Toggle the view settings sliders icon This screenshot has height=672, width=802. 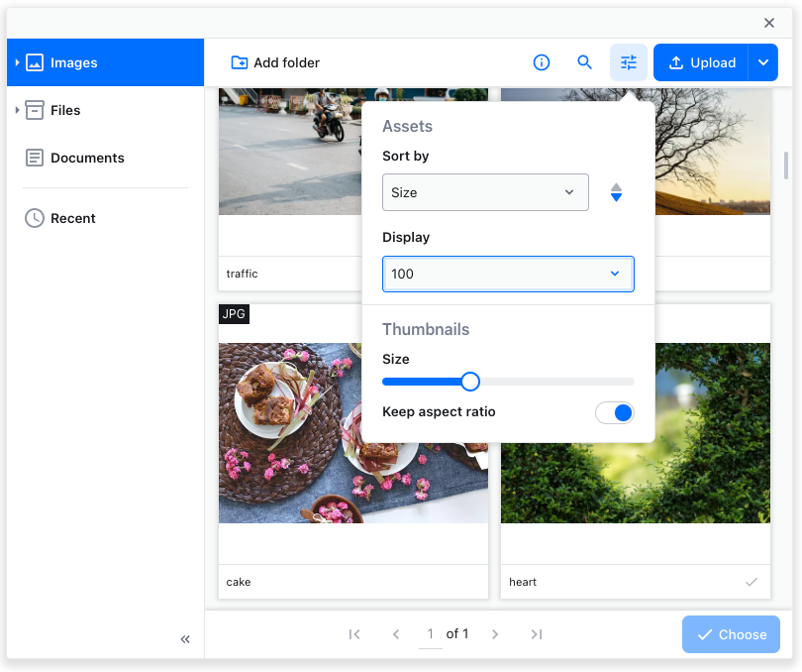(x=629, y=62)
